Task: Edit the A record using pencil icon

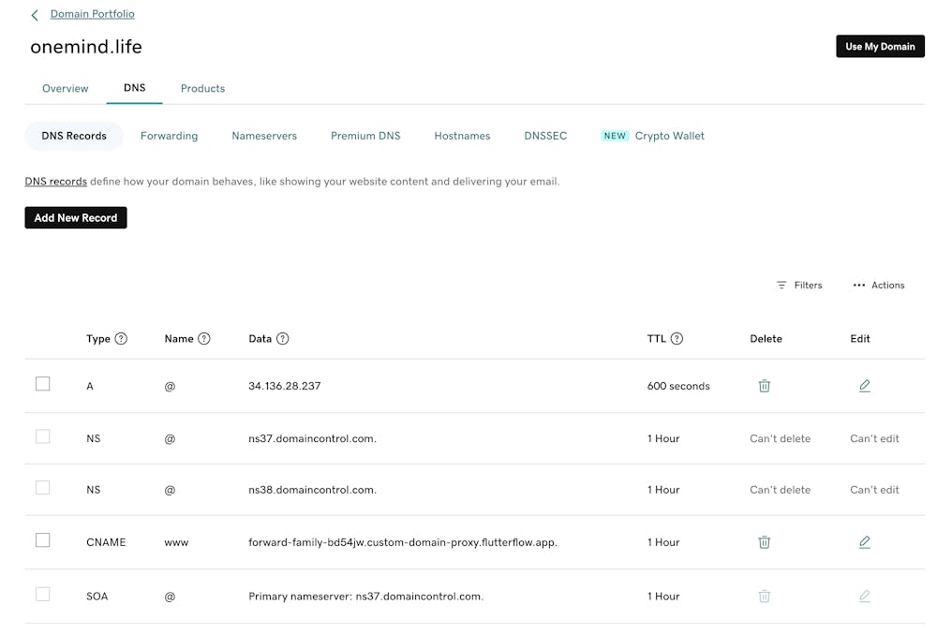Action: click(864, 386)
